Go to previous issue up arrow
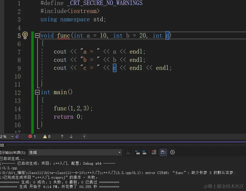 (62, 136)
